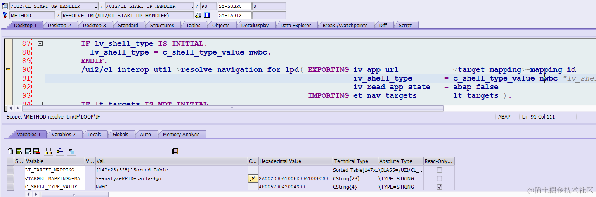Click the filter-like icon in the variables toolbar
The width and height of the screenshot is (596, 197).
pyautogui.click(x=71, y=152)
